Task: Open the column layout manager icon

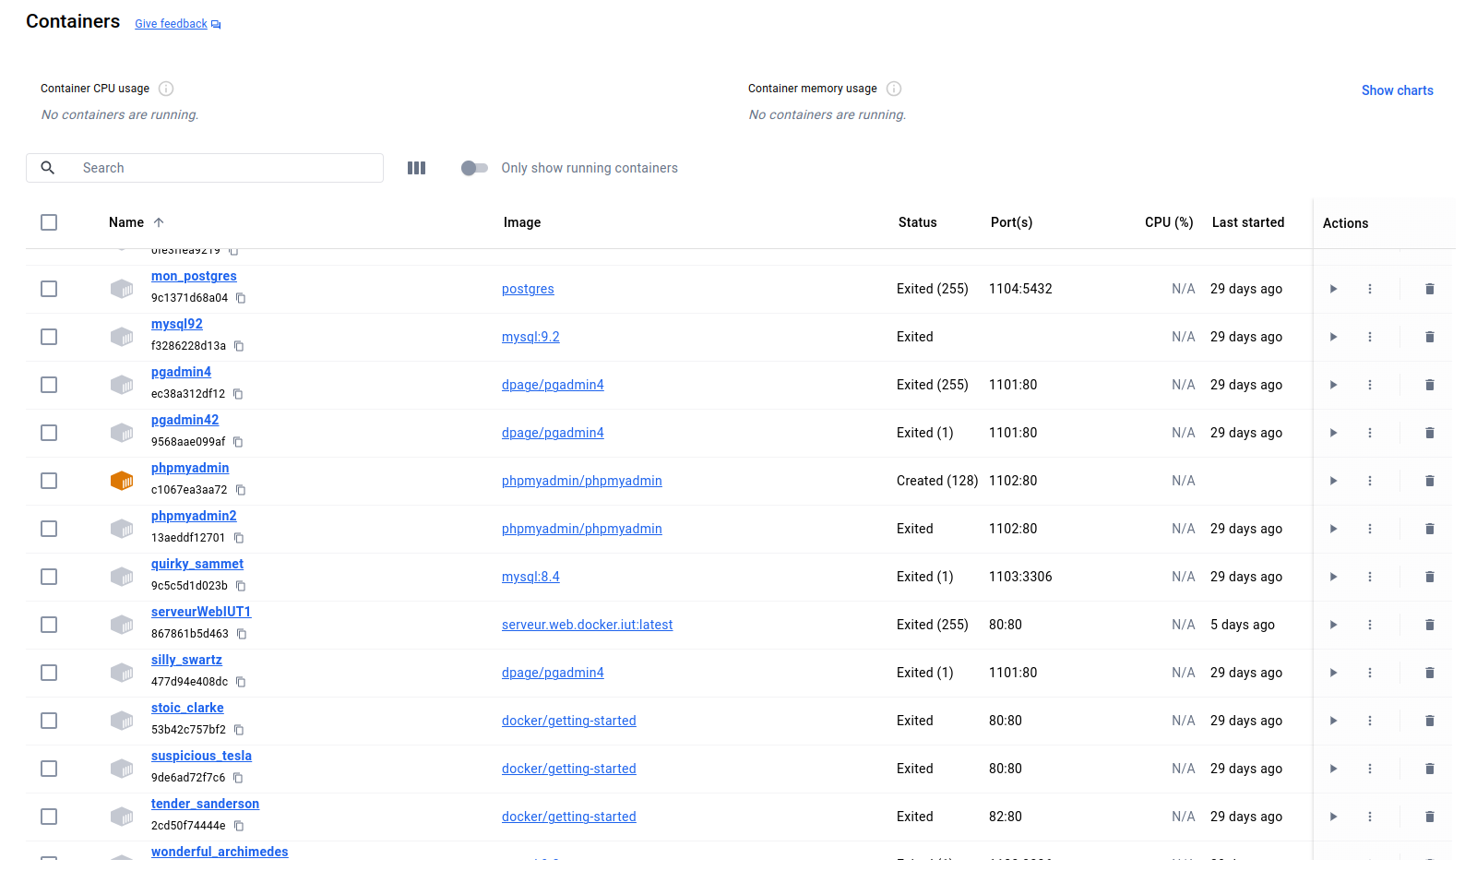Action: tap(416, 168)
